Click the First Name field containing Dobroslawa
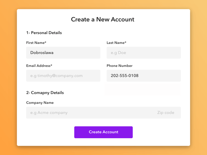This screenshot has height=155, width=207. (x=63, y=53)
